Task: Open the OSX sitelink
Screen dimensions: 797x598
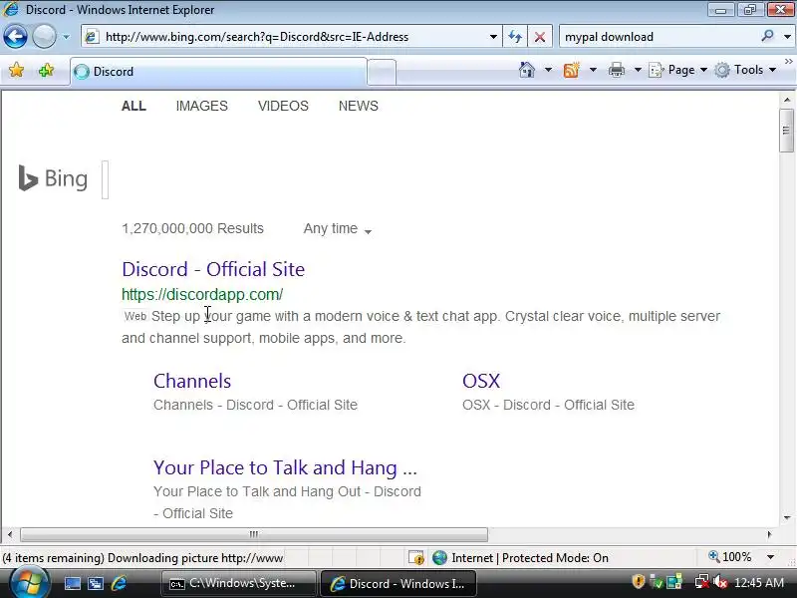Action: (481, 381)
